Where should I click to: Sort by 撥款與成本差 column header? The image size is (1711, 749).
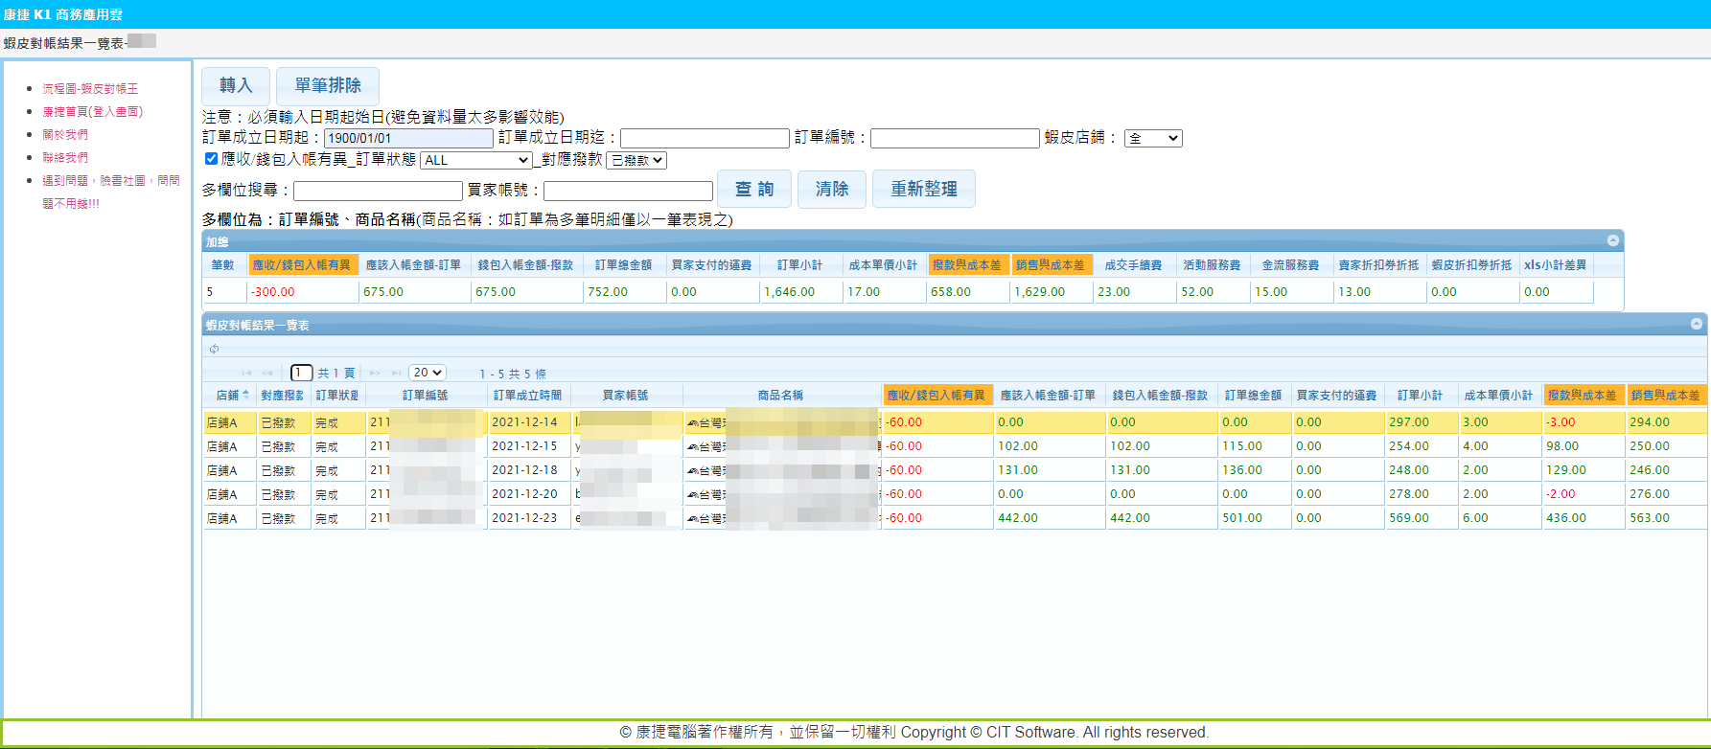[x=1582, y=395]
